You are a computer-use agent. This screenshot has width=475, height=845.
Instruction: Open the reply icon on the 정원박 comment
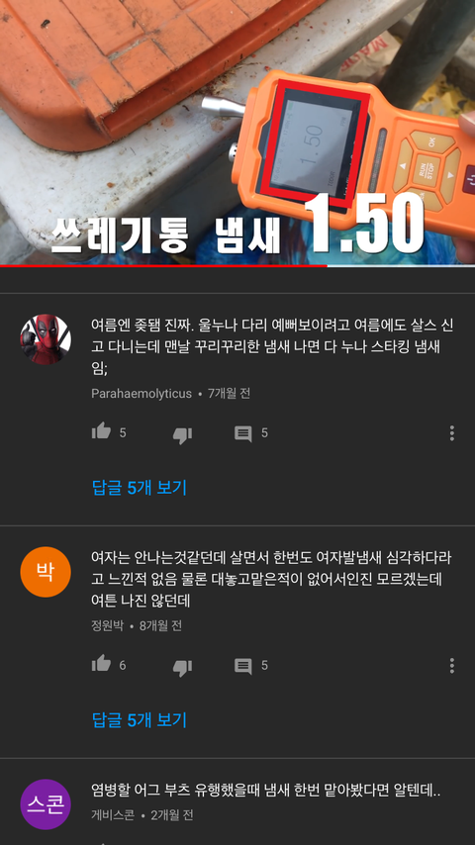click(243, 667)
